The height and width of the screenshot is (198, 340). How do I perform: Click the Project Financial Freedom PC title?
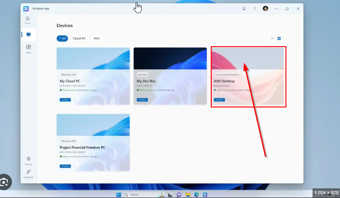[82, 147]
